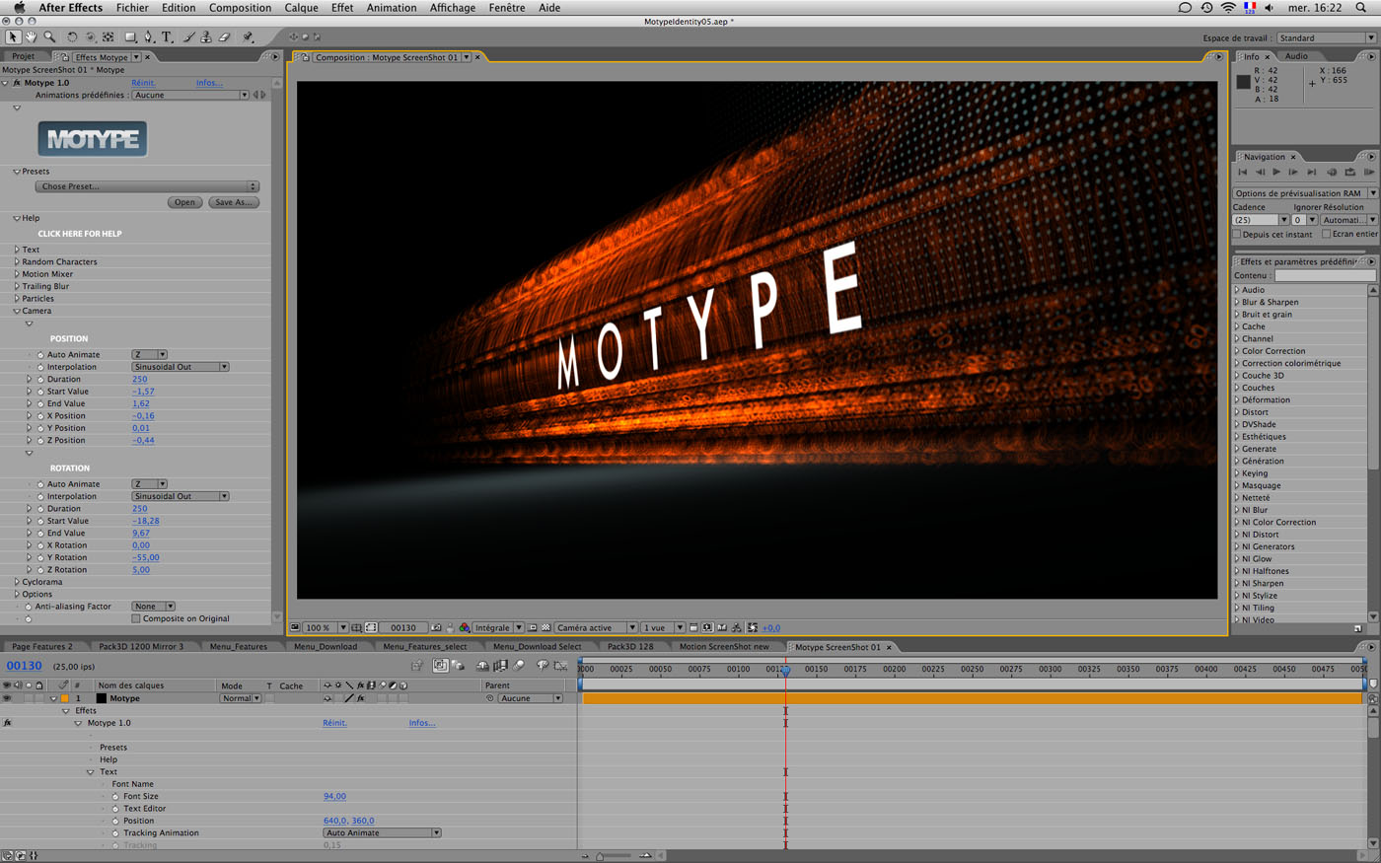Viewport: 1381px width, 863px height.
Task: Open the Anti-aliasing Factor None dropdown
Action: click(154, 607)
